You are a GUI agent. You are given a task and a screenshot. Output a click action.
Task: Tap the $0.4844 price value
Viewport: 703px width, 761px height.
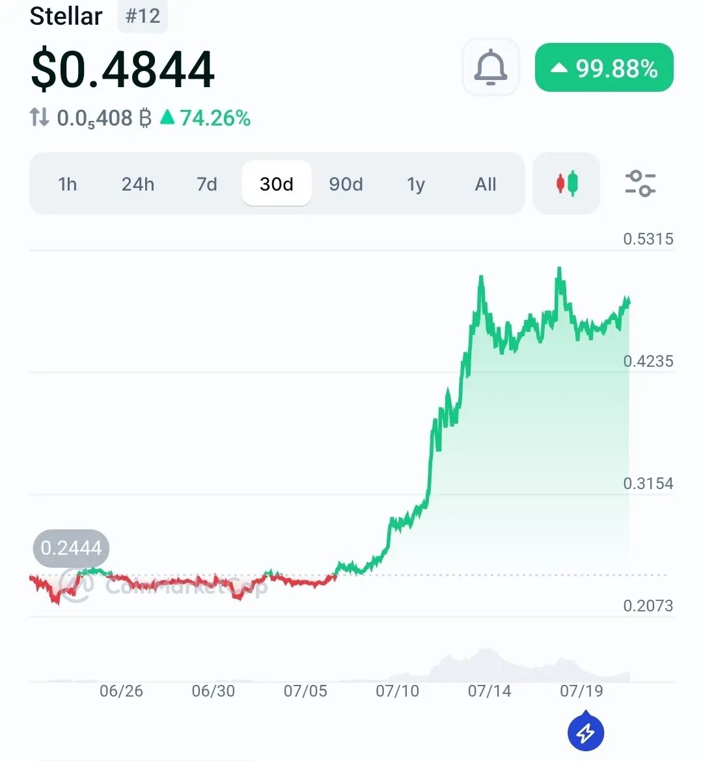[122, 69]
